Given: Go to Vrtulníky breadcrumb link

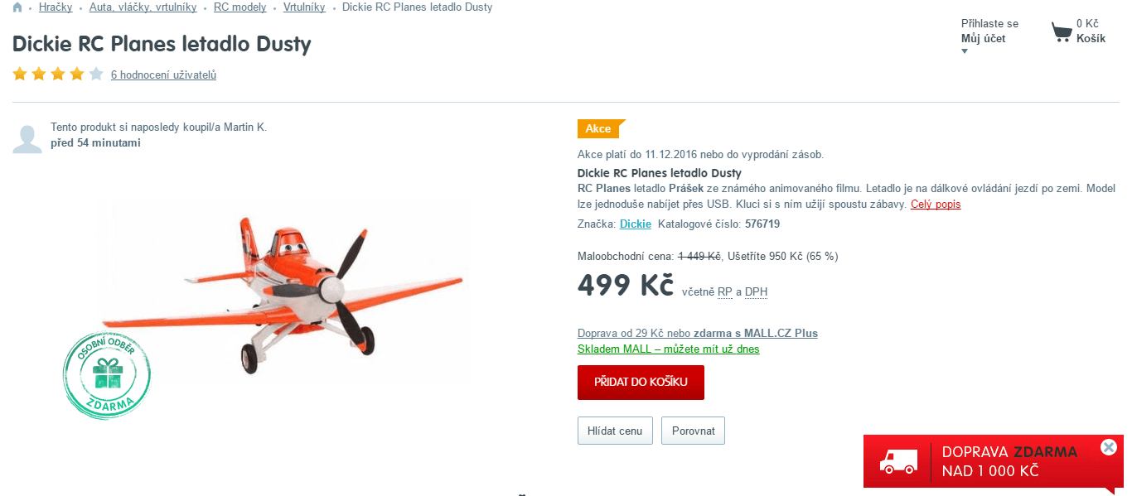Looking at the screenshot, I should (304, 7).
